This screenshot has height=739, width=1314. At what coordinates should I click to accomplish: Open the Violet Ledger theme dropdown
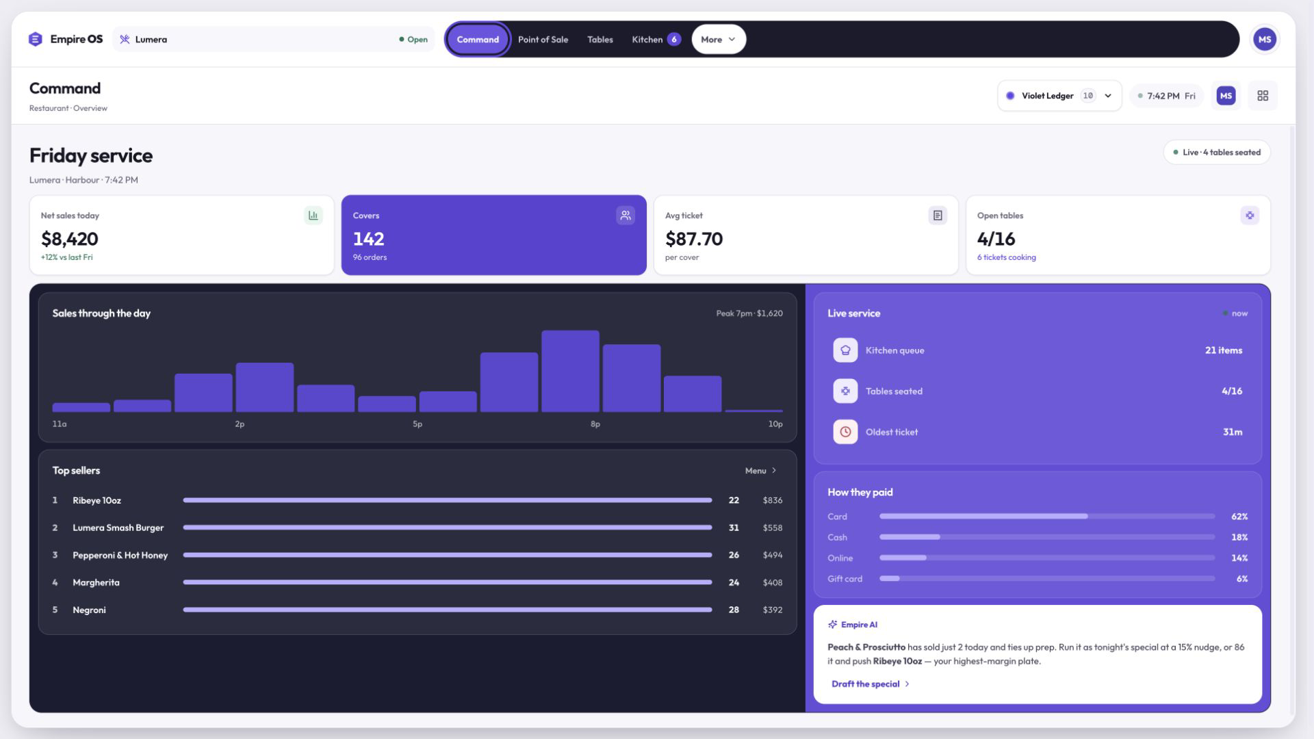1059,96
